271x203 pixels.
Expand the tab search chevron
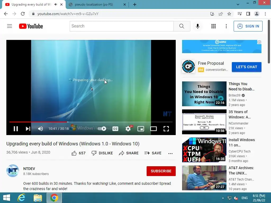pos(238,4)
